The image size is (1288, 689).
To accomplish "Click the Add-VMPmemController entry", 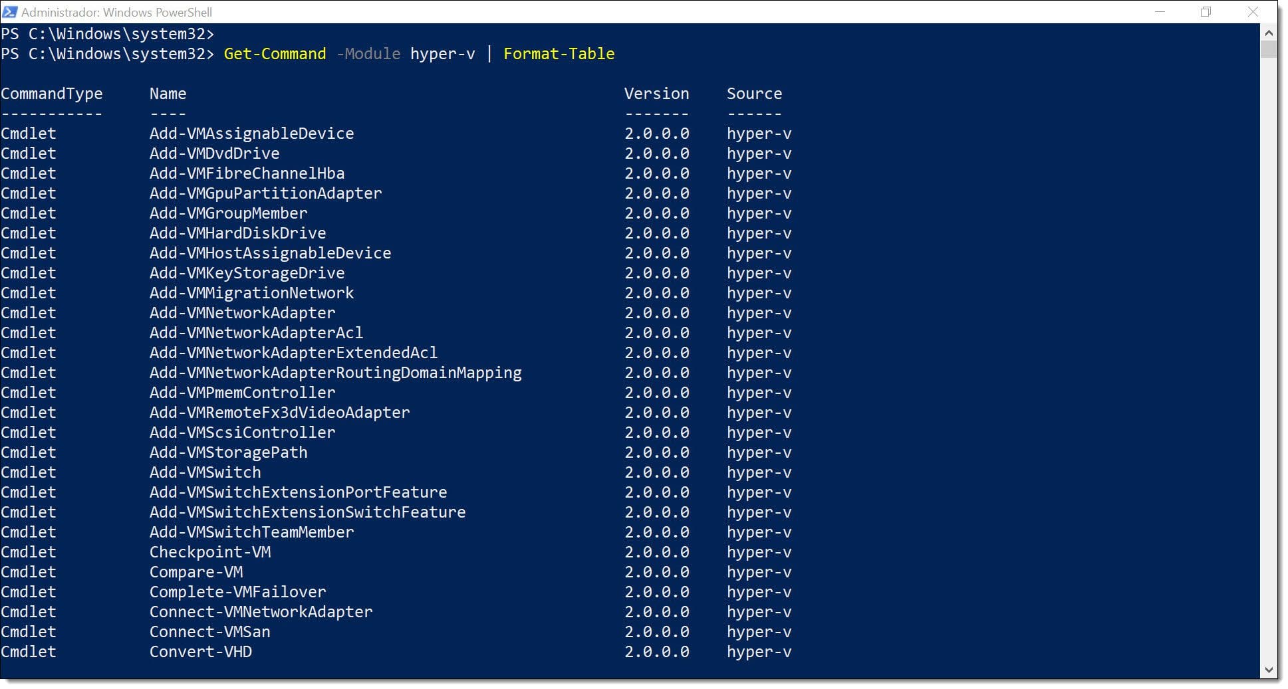I will point(242,393).
